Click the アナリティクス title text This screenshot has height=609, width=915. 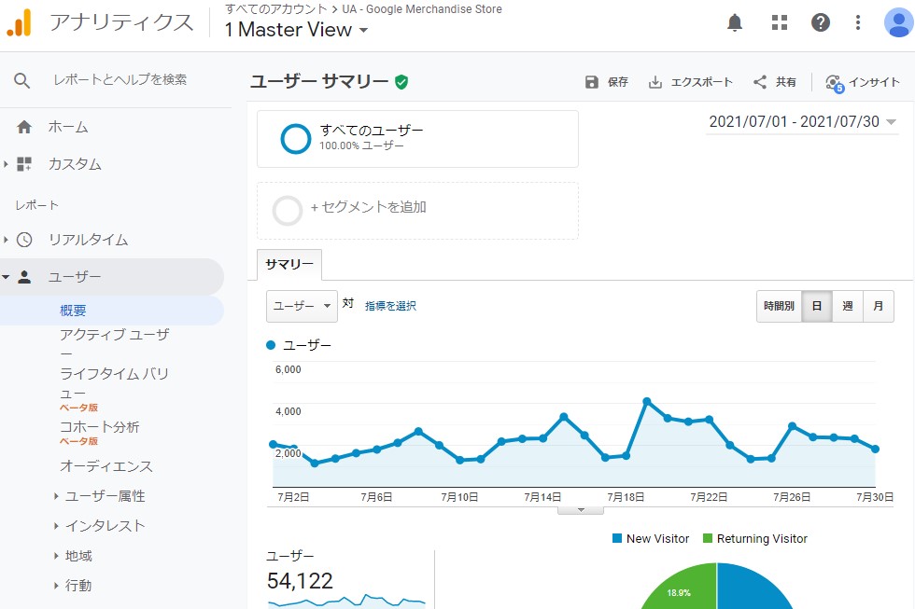tap(121, 22)
